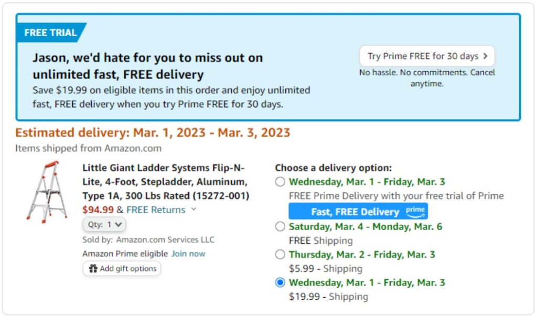Open the Qty: 1 quantity dropdown
This screenshot has height=317, width=537.
coord(104,224)
